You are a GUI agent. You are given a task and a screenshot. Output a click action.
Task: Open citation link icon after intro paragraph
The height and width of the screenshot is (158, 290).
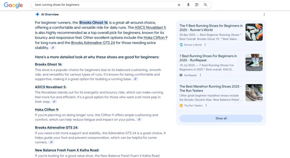[x=53, y=48]
